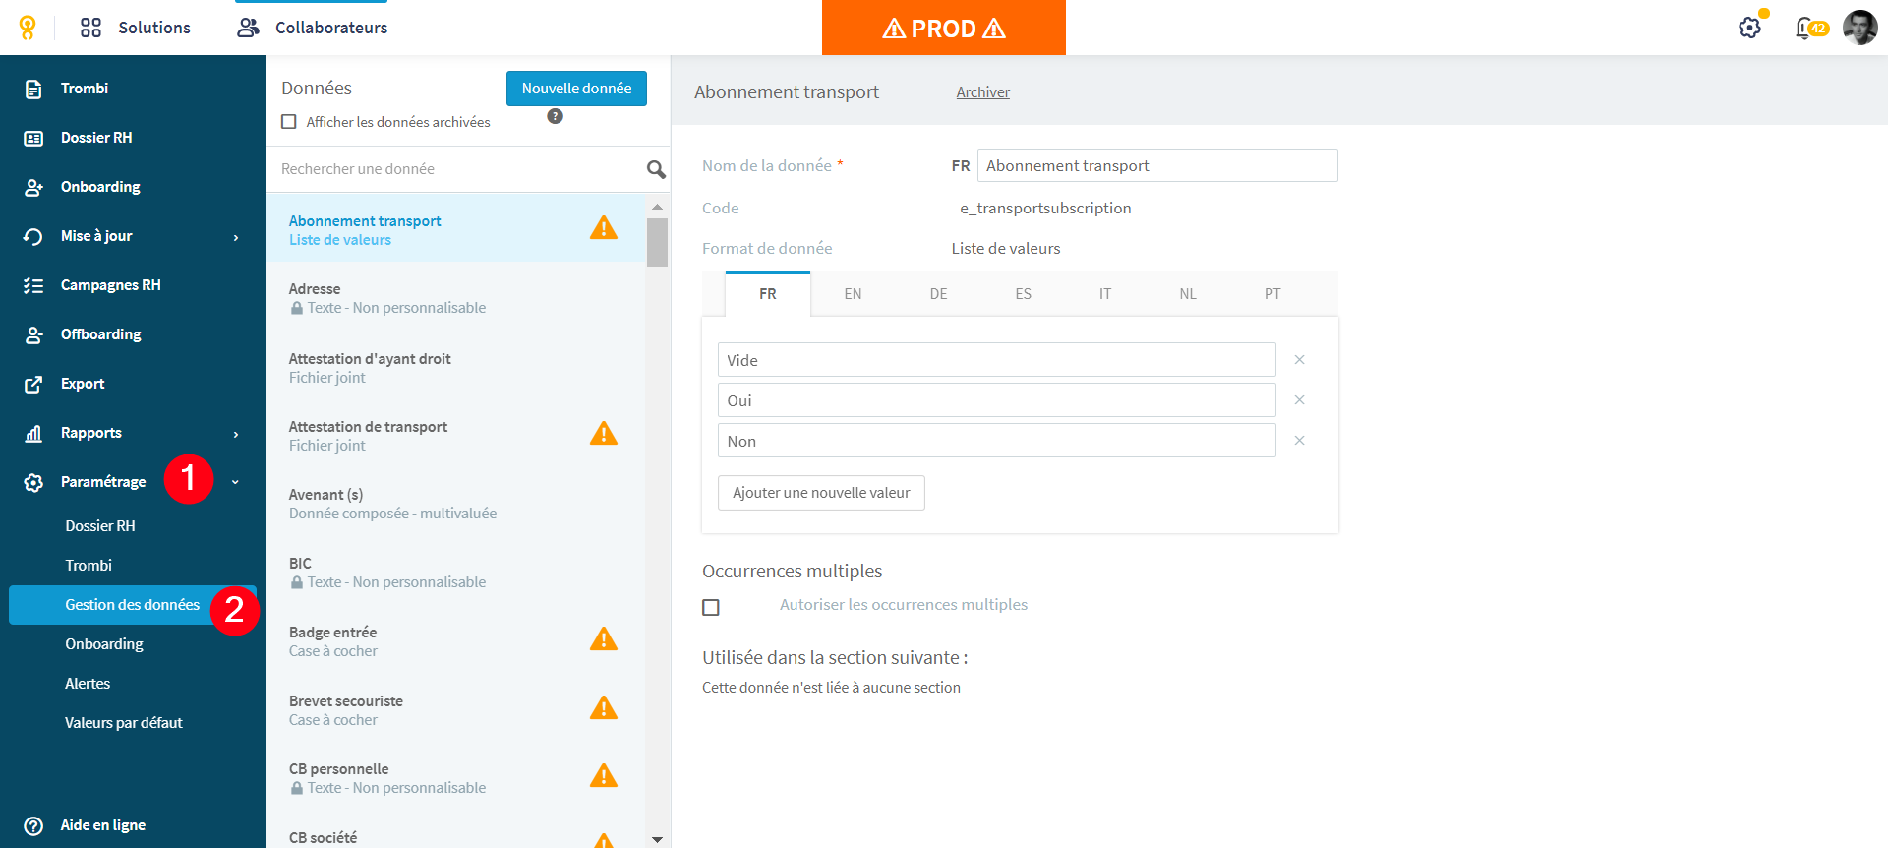Switch to the ES language tab
This screenshot has height=848, width=1888.
1023,294
